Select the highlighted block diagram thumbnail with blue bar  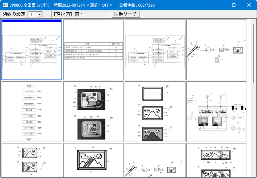[32, 50]
